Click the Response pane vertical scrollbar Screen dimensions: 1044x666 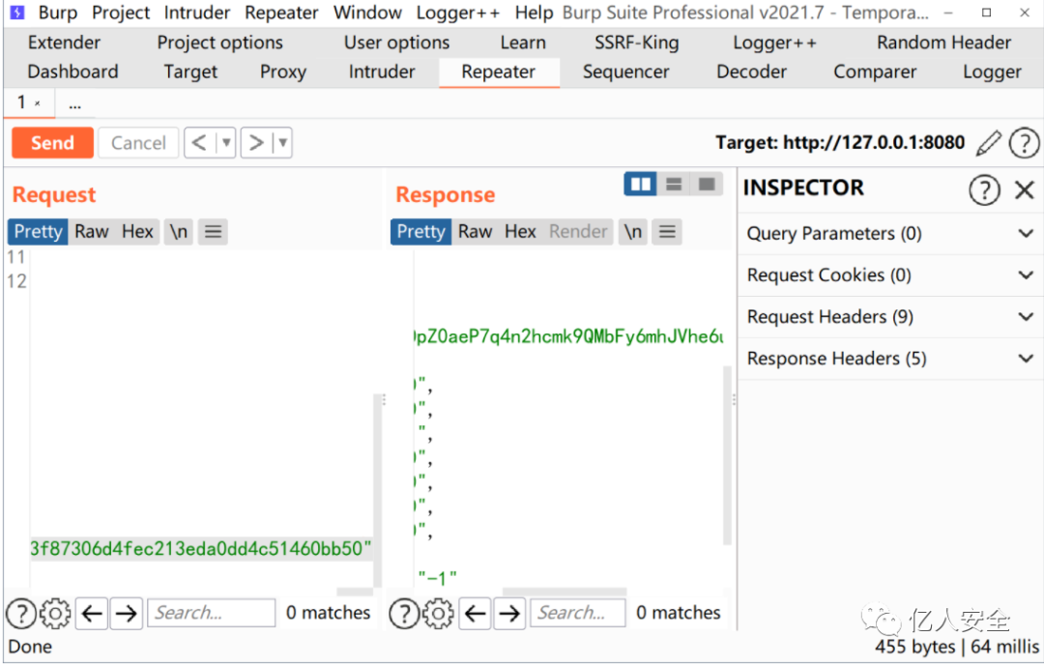point(727,456)
